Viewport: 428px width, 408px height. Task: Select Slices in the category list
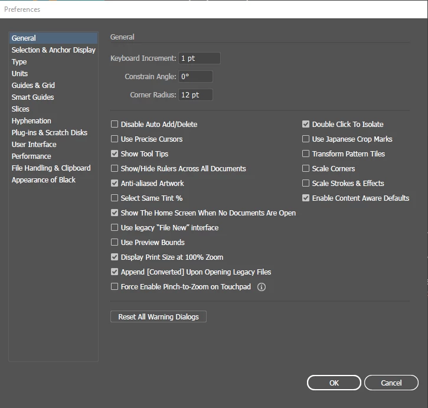tap(54, 109)
